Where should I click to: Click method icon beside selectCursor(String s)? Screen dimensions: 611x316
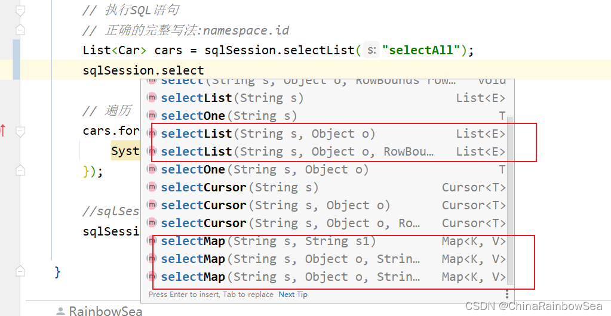tap(152, 187)
